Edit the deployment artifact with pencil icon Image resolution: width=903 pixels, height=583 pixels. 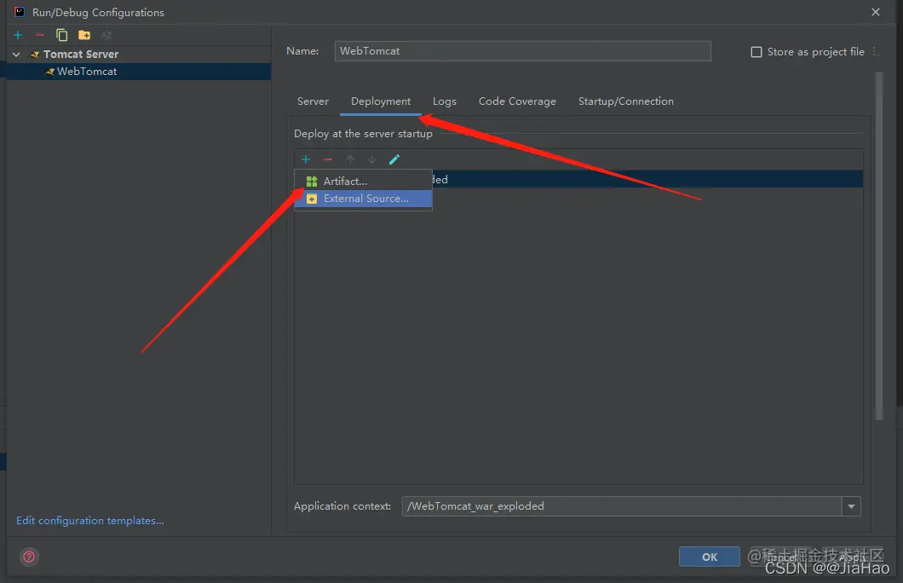[x=394, y=159]
